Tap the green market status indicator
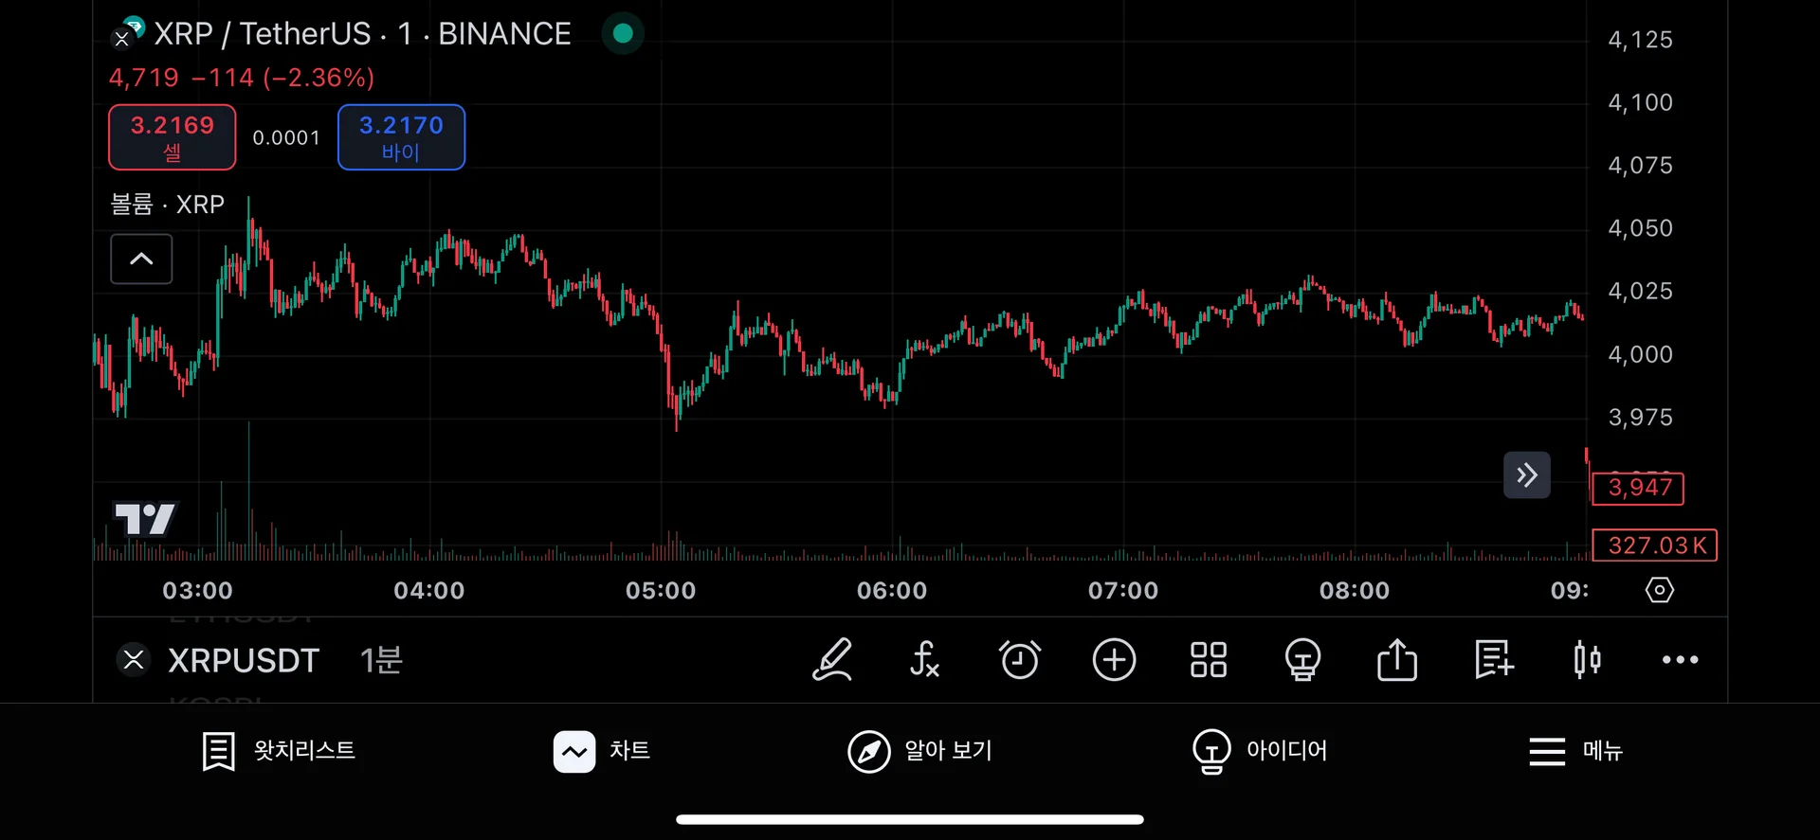This screenshot has width=1820, height=840. point(623,33)
